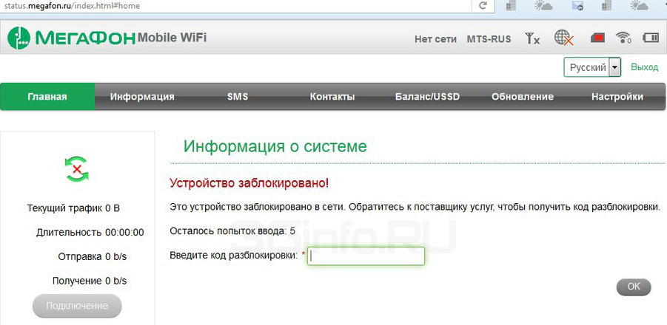Screen dimensions: 667x325
Task: Click the Длительность 00:00:00 value
Action: pyautogui.click(x=90, y=233)
